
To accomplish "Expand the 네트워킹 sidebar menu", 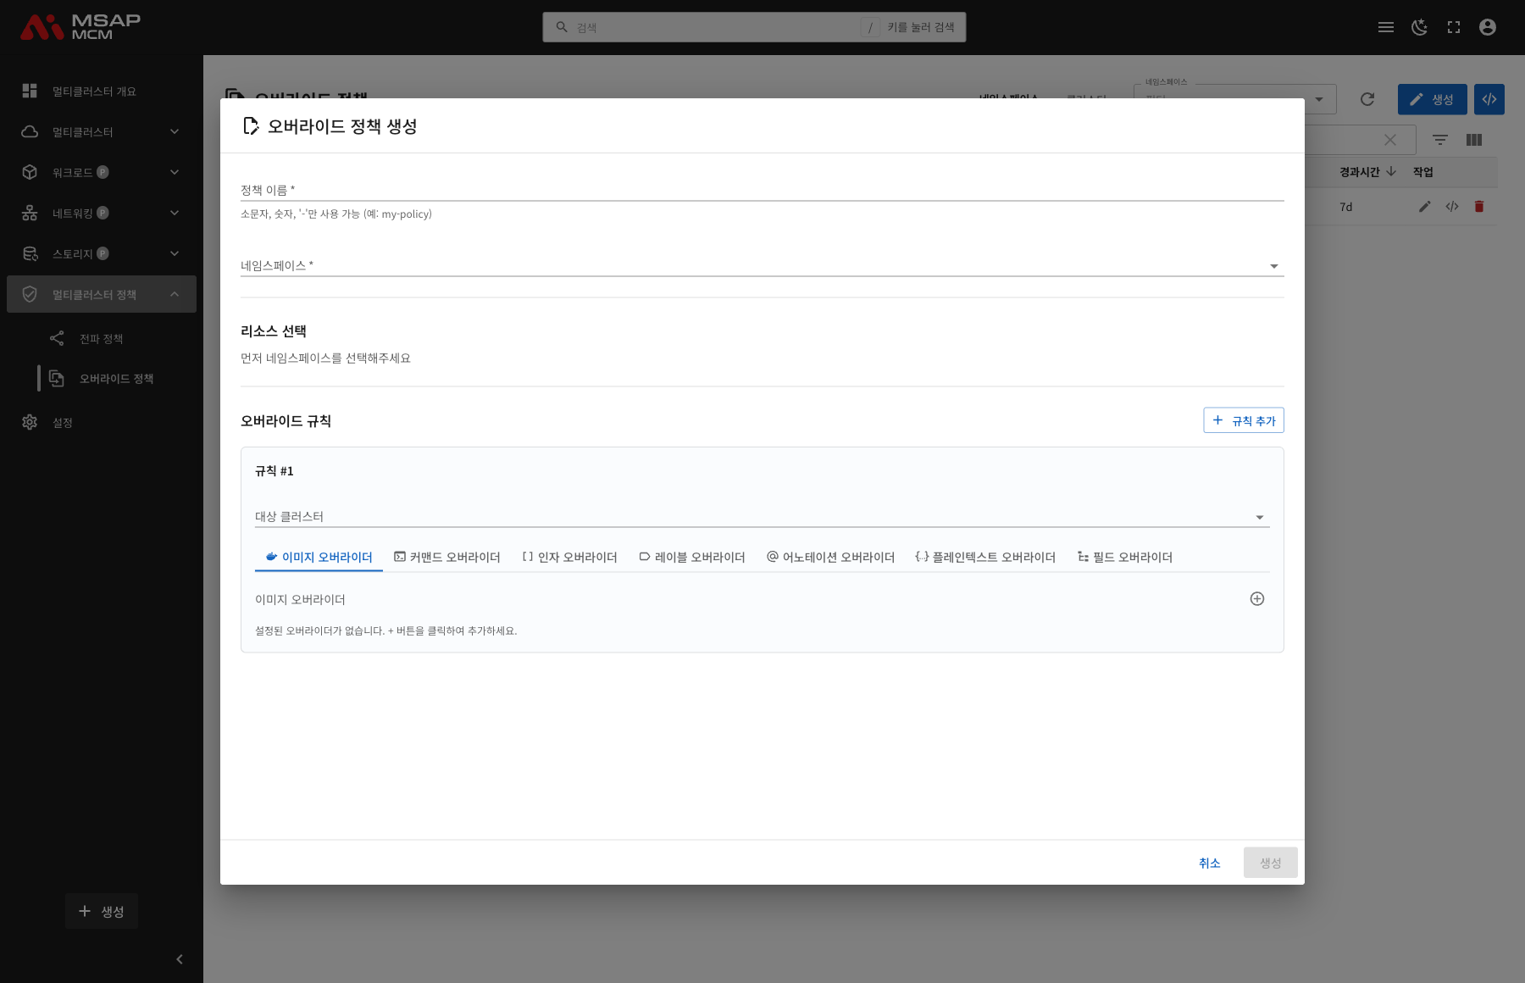I will 102,213.
